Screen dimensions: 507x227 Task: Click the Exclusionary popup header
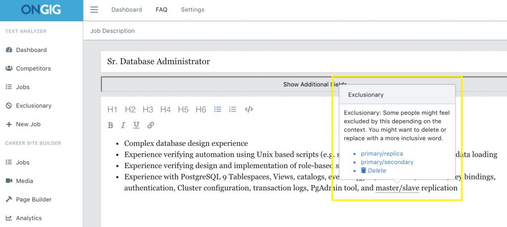398,94
